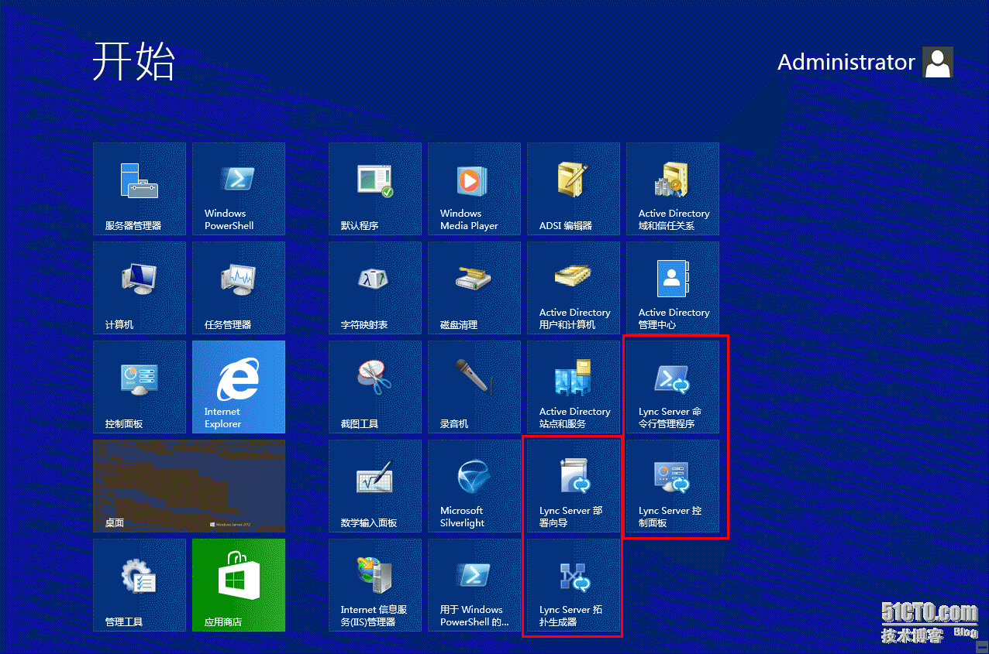Screen dimensions: 989x654
Task: Open the 应用商店 store tile
Action: (239, 585)
